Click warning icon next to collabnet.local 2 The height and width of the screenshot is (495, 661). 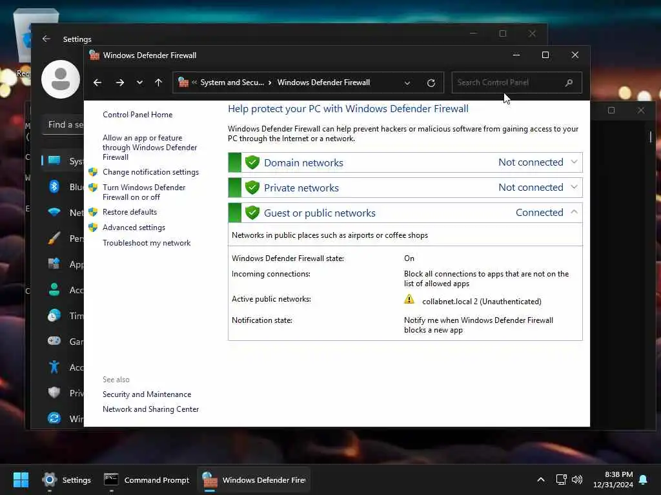409,299
